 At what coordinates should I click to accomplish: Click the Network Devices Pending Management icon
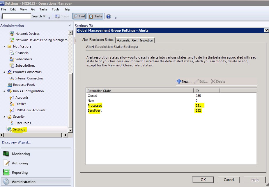point(12,40)
